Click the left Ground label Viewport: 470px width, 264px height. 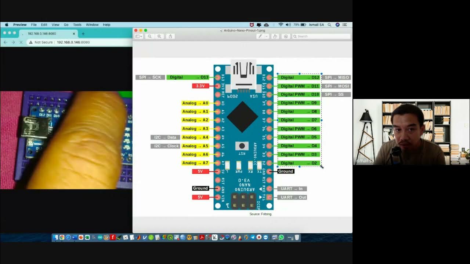tap(200, 188)
